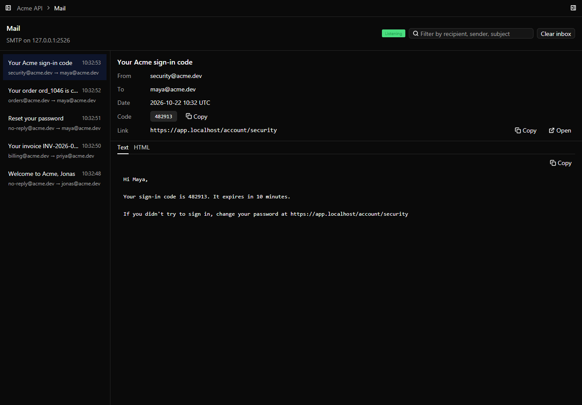
Task: Click the date 2026-10-22 10:32 UTC
Action: click(180, 103)
